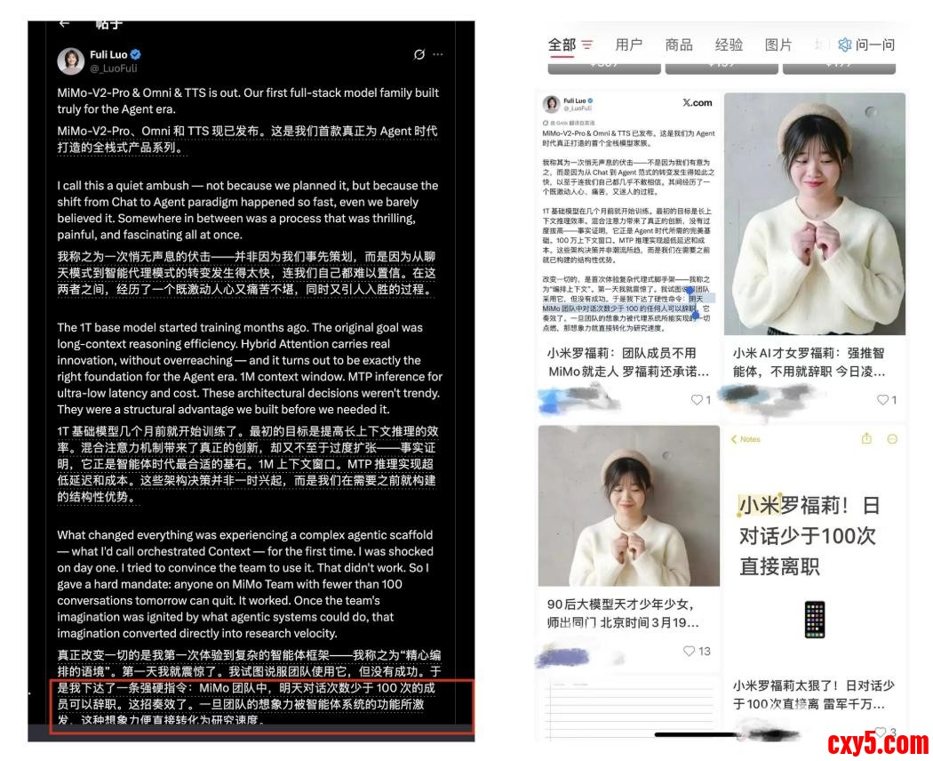Click the translation '1T 基础模型几个月前就开始训练了'
The width and height of the screenshot is (933, 761).
pyautogui.click(x=246, y=464)
